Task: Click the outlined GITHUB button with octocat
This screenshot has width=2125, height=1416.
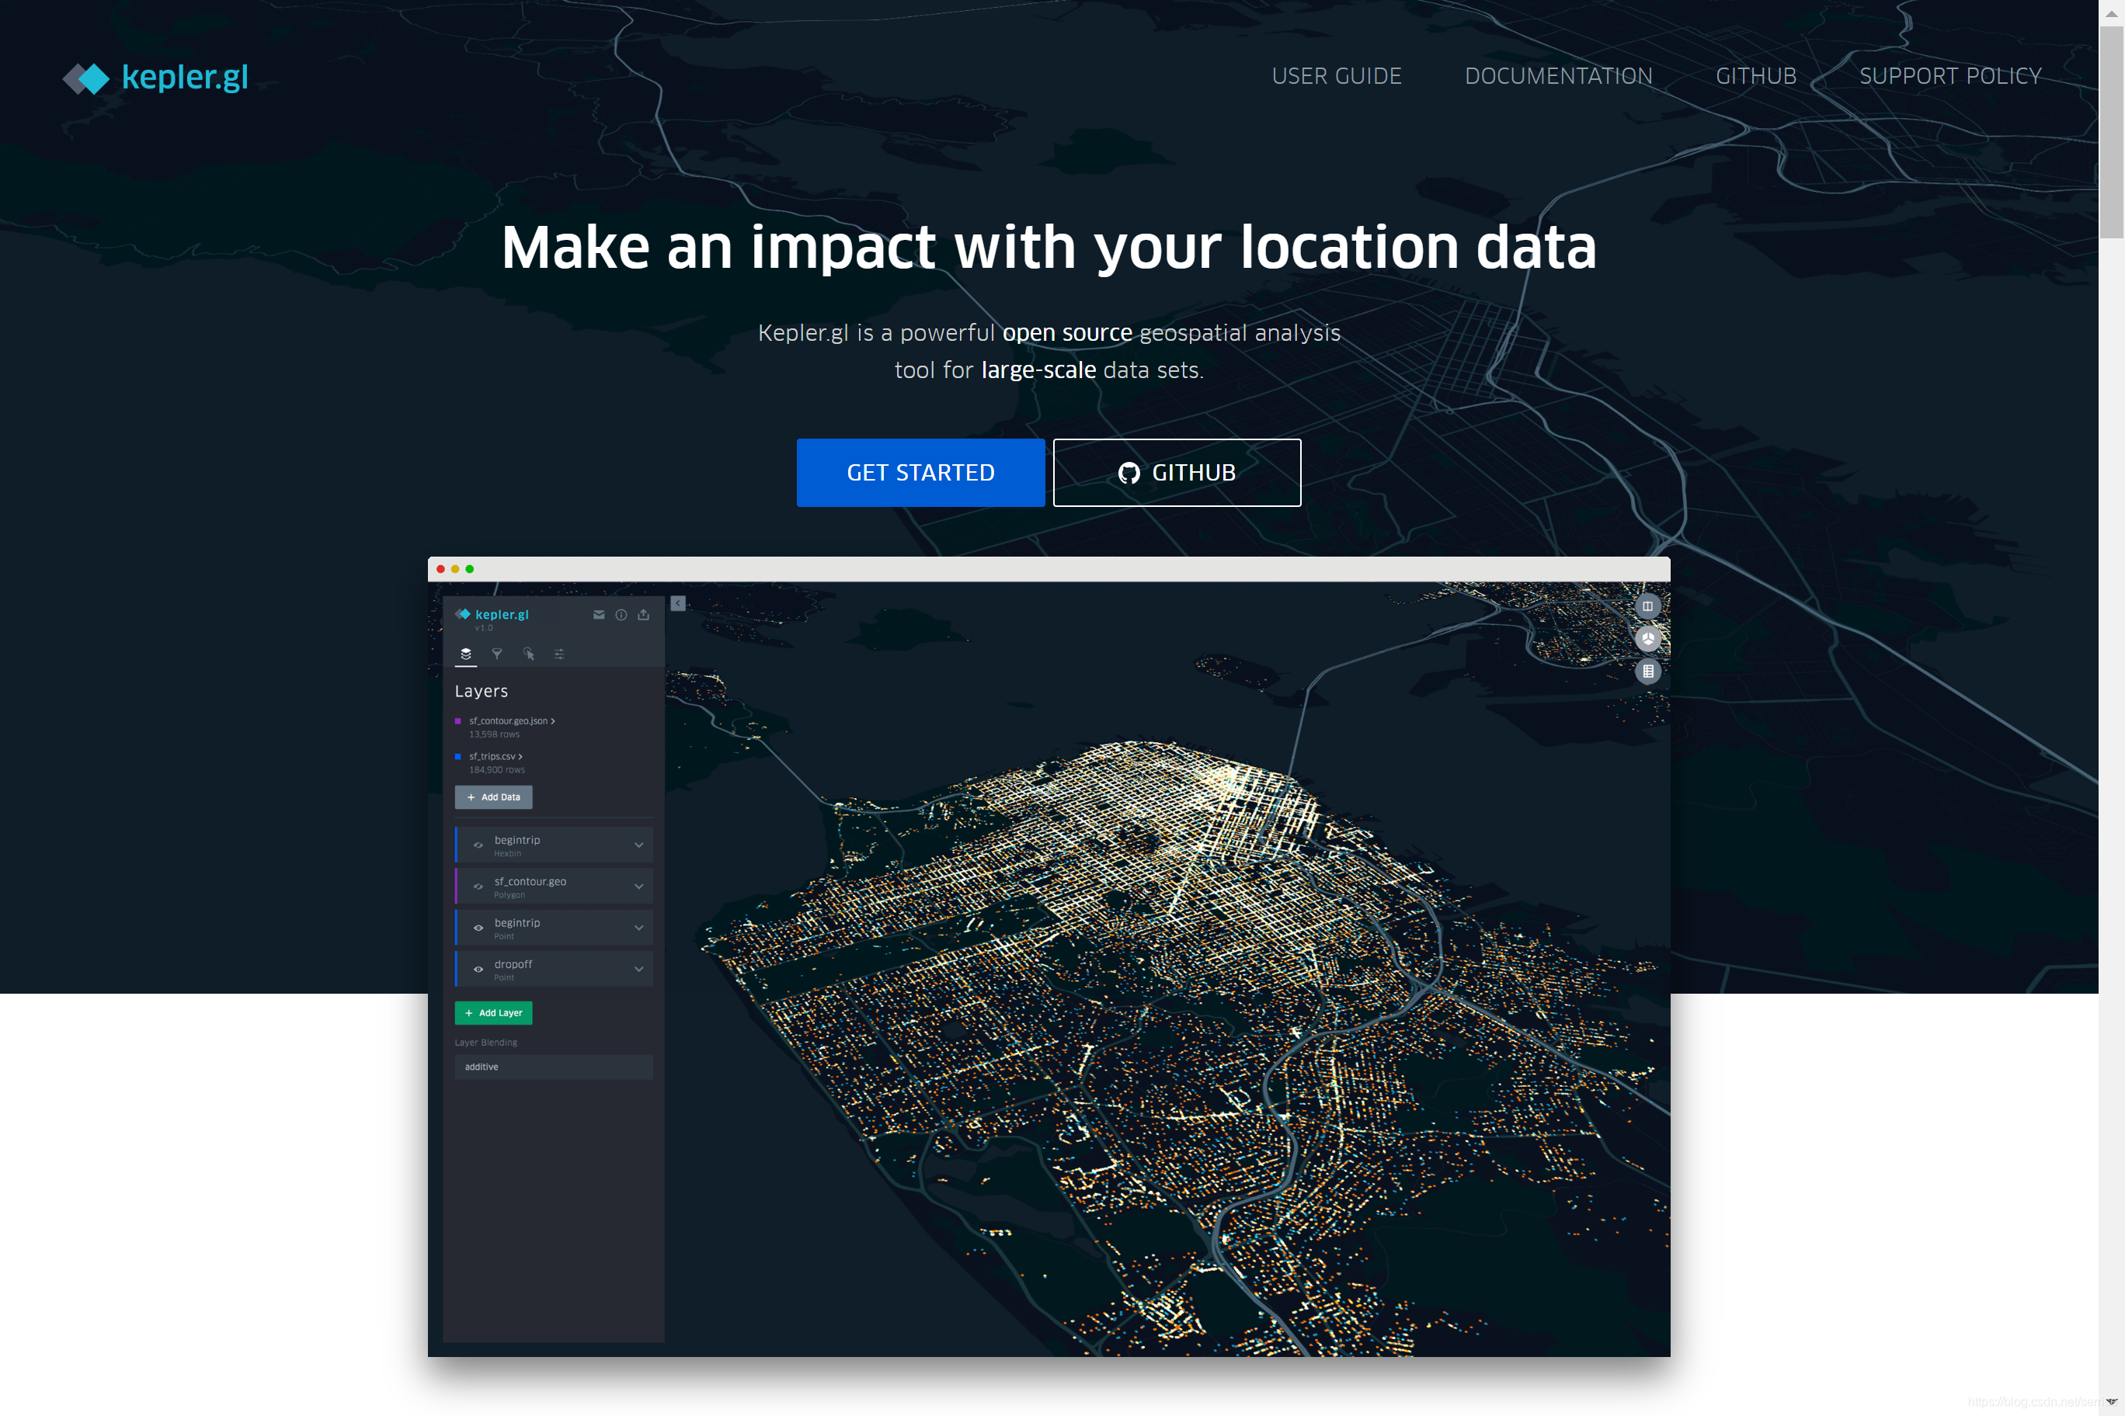Action: point(1177,472)
